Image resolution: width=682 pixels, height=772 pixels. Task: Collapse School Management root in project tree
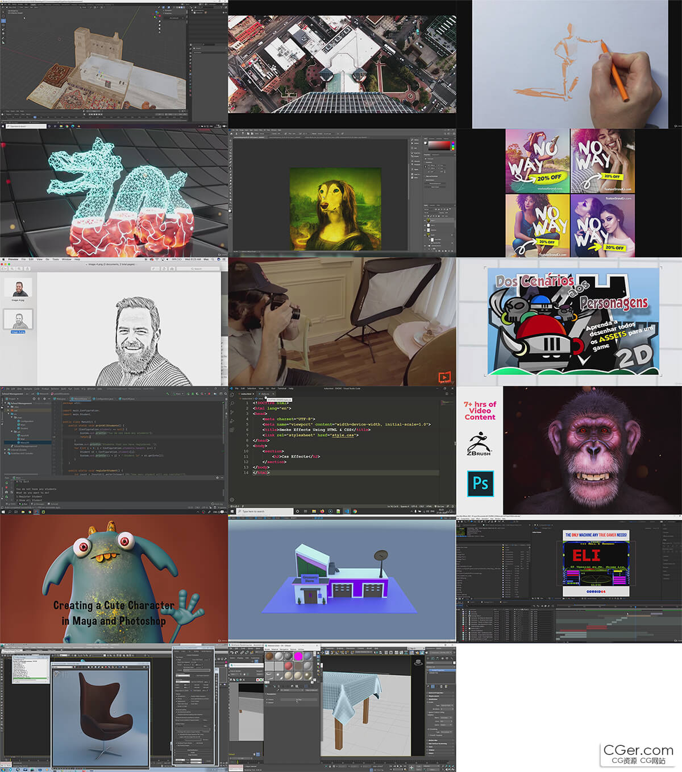[5, 403]
